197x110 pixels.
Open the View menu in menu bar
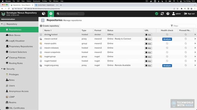[23, 1]
